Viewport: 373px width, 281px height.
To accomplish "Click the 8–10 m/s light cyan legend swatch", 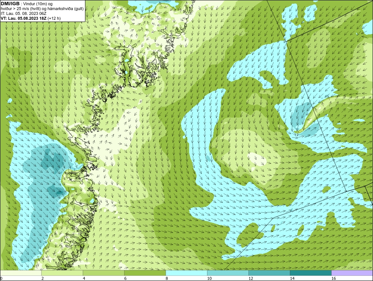I will pyautogui.click(x=186, y=273).
